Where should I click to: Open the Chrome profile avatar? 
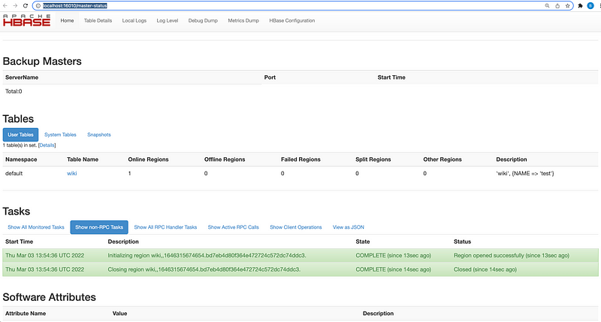(x=590, y=5)
